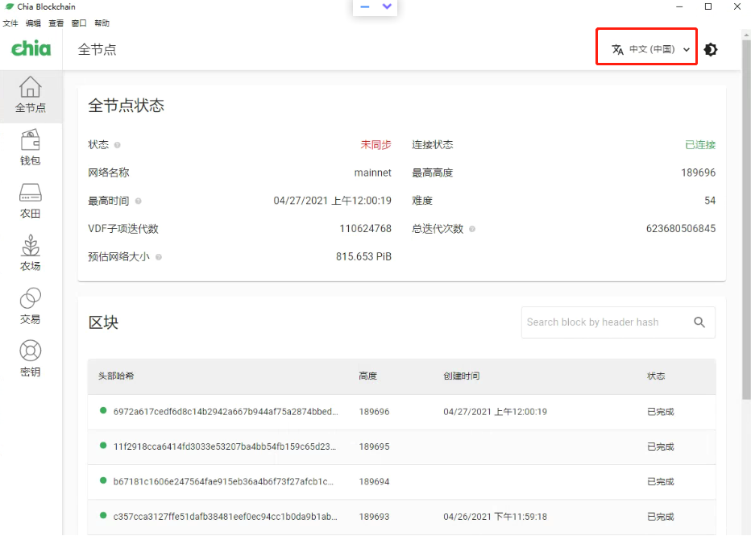The height and width of the screenshot is (536, 751).
Task: Click the translate language icon
Action: 617,49
